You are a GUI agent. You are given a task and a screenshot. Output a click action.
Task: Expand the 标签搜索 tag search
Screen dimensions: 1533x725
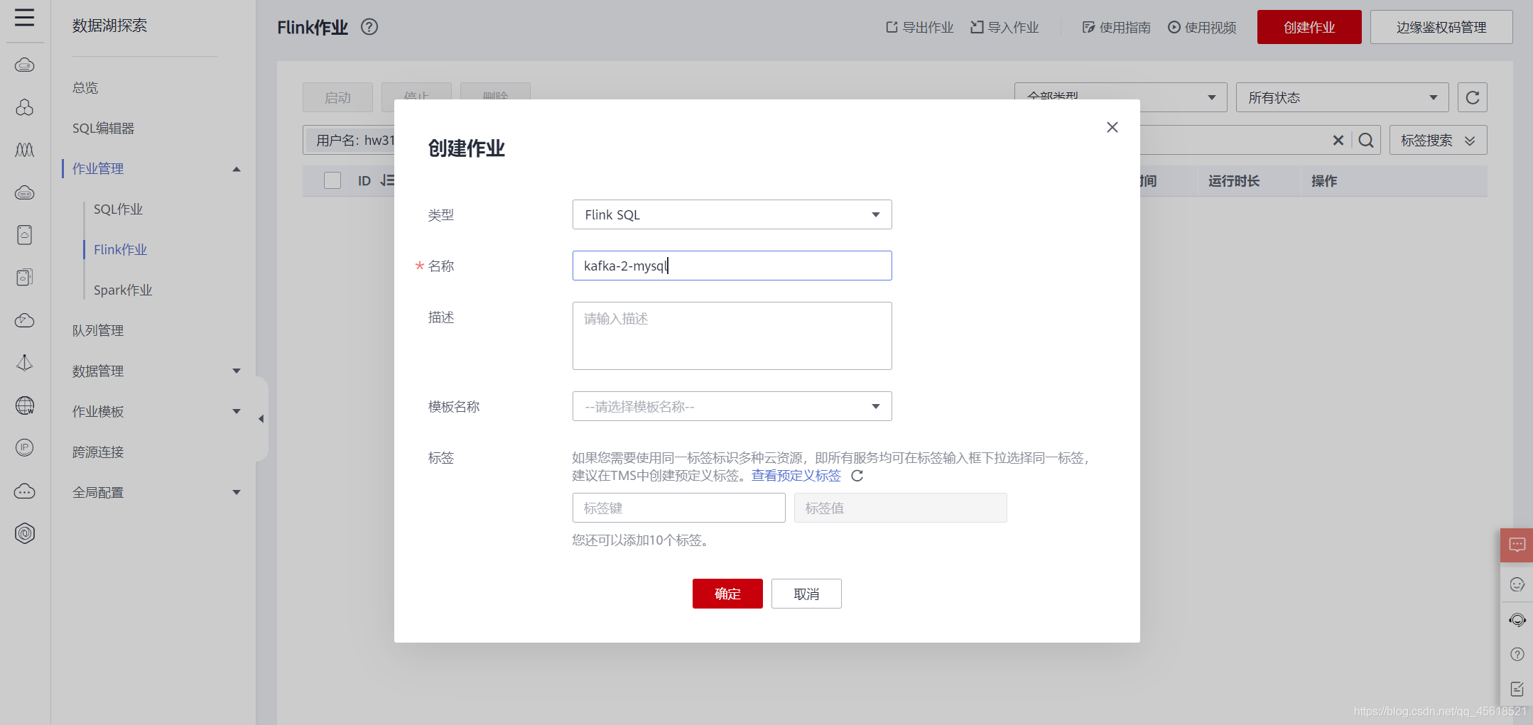[x=1438, y=140]
